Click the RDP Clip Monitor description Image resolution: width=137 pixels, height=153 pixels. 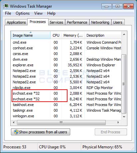click(99, 88)
